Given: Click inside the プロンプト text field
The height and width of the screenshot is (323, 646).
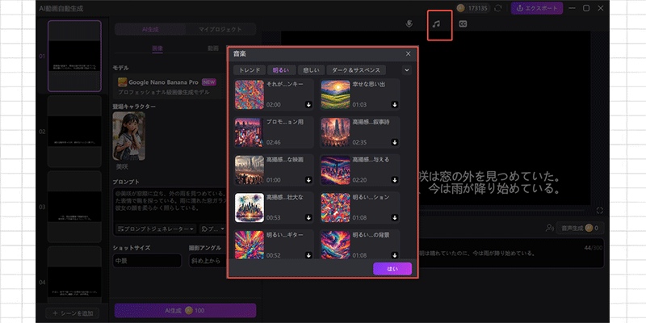Looking at the screenshot, I should [170, 204].
